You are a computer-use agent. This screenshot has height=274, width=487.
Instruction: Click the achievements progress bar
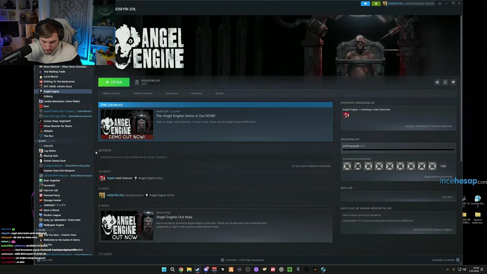[x=398, y=150]
